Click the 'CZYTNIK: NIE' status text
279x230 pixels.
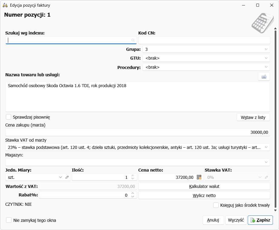[18, 204]
